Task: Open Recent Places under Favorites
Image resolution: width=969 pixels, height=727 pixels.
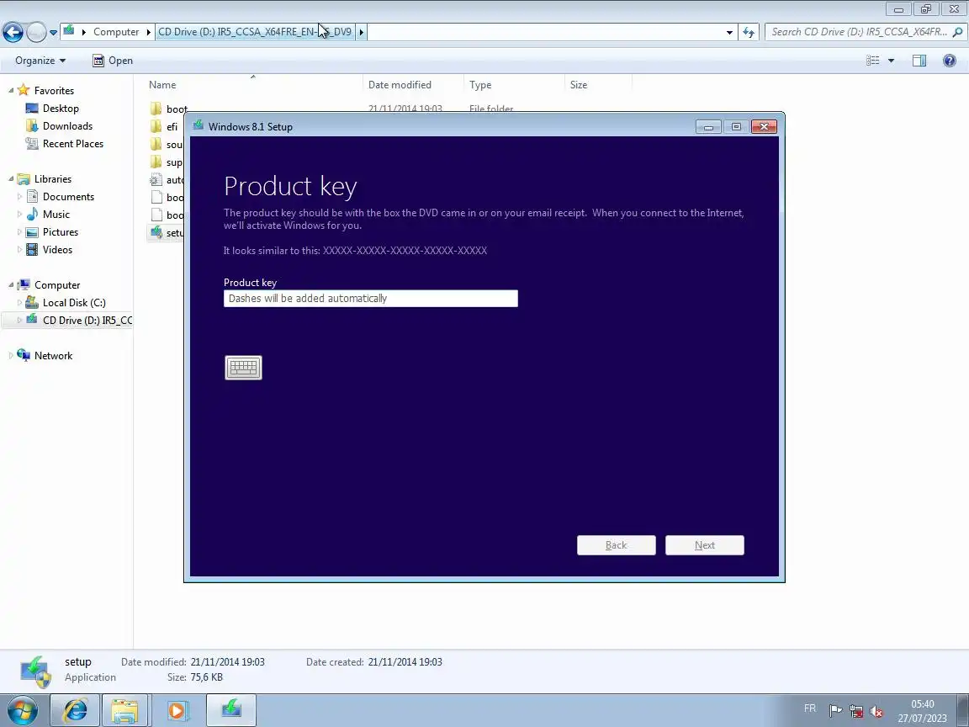Action: point(73,144)
